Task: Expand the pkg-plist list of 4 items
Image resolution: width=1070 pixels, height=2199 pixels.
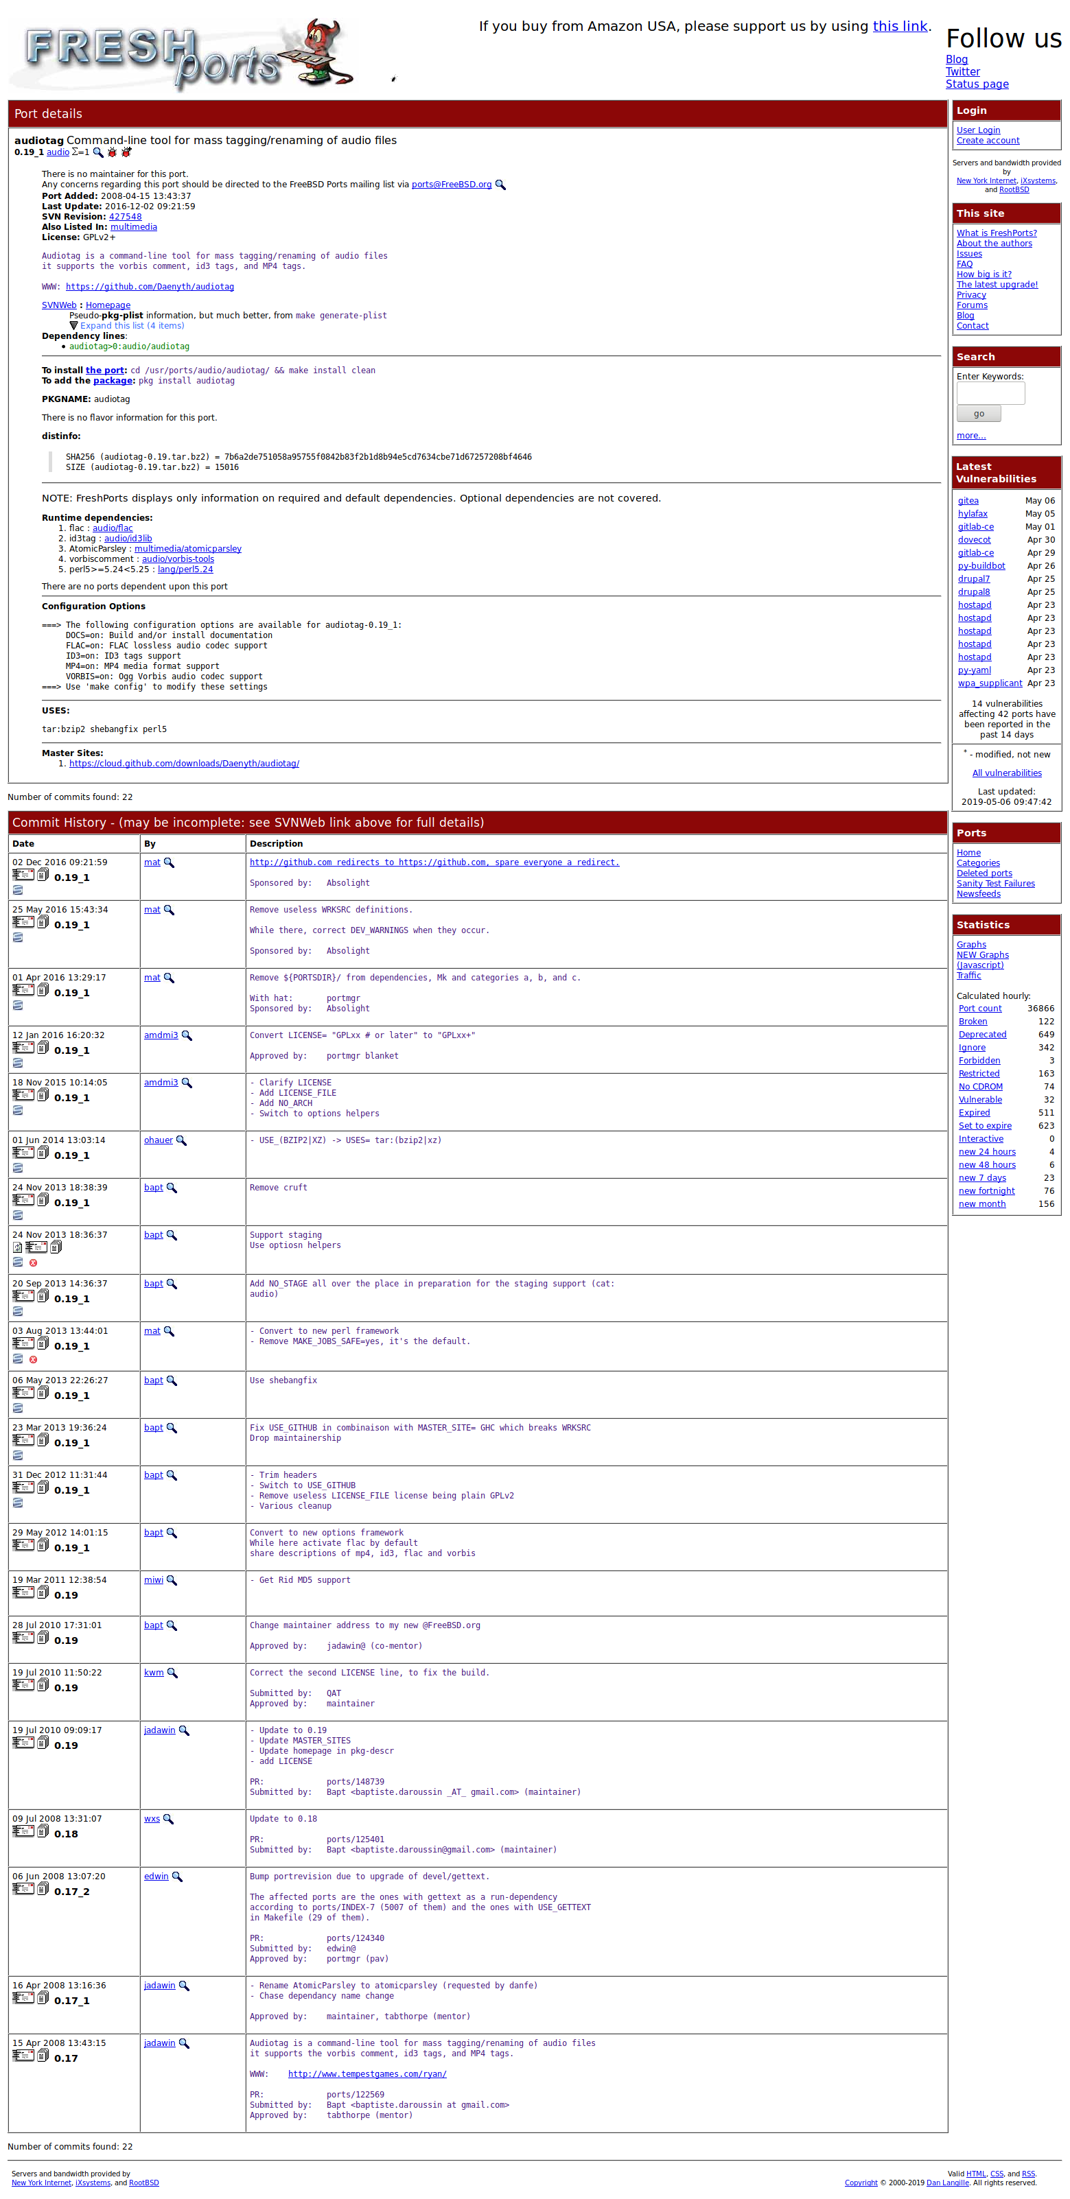Action: [x=132, y=325]
